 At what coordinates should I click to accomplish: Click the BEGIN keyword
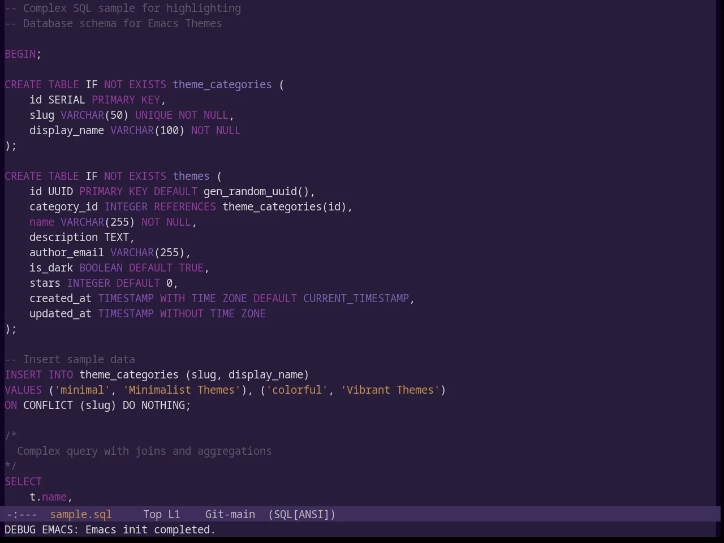[x=20, y=54]
